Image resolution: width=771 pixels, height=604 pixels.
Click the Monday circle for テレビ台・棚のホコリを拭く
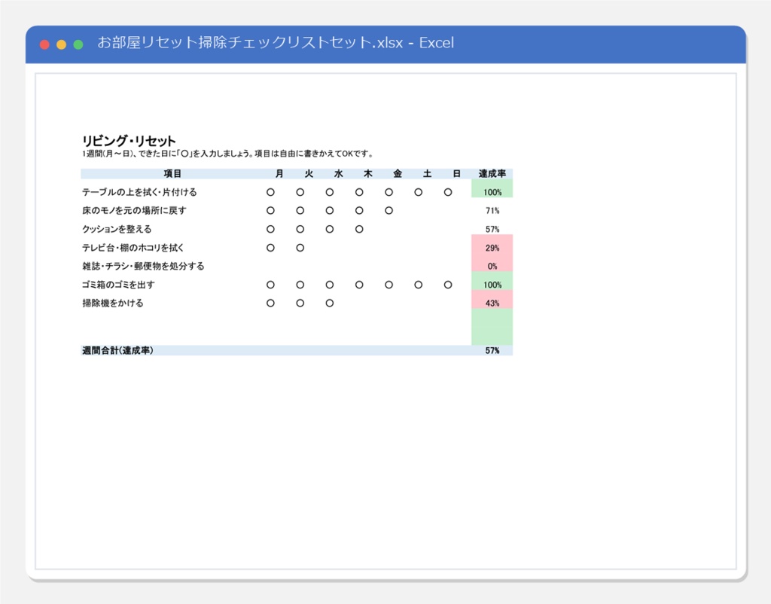point(270,248)
